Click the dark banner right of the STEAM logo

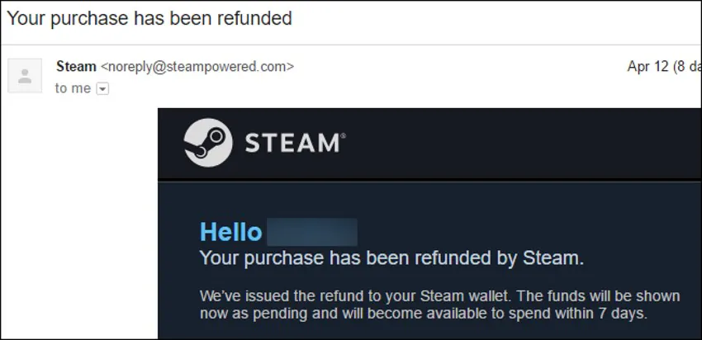coord(519,143)
